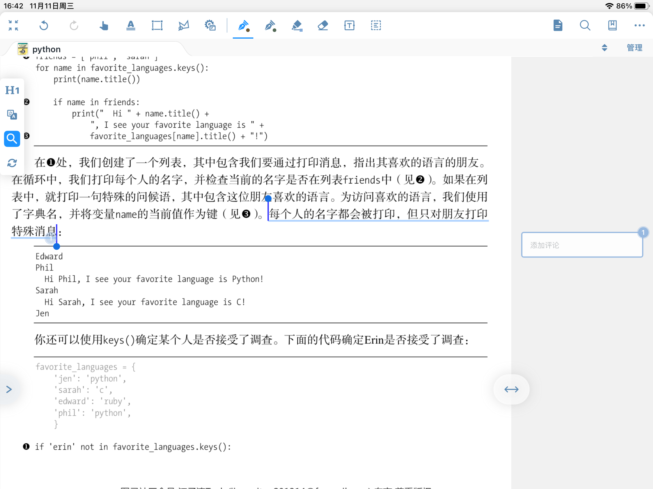
Task: Open the document page menu icon
Action: pos(558,26)
